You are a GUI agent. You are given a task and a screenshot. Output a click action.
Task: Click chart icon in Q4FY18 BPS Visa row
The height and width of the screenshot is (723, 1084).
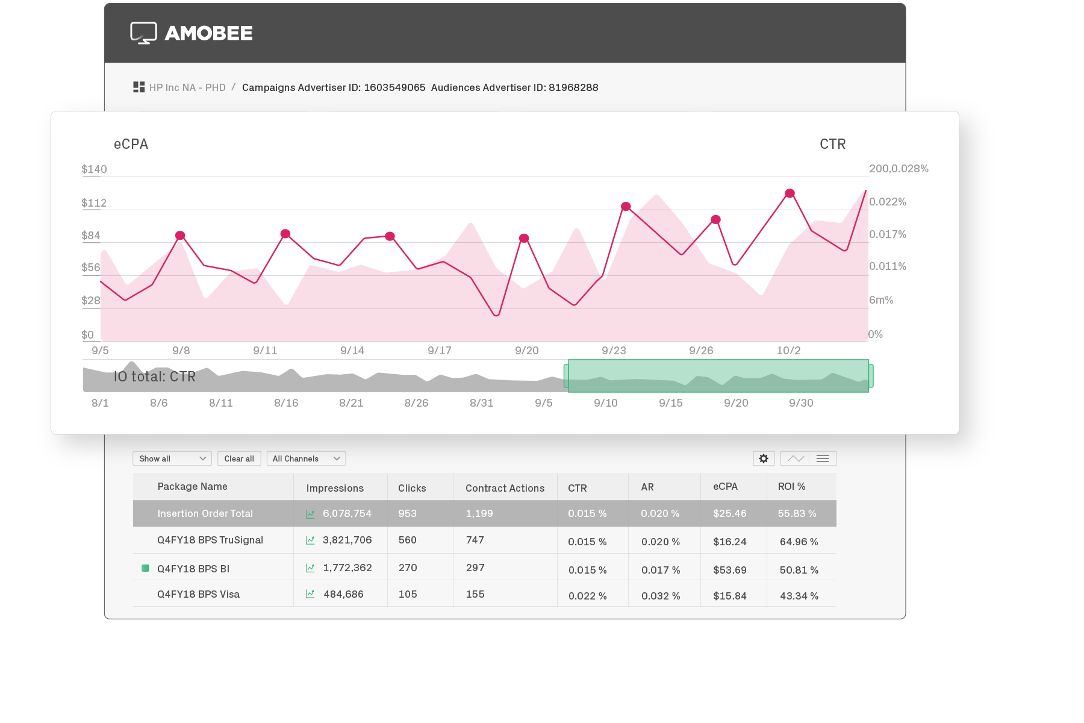310,594
